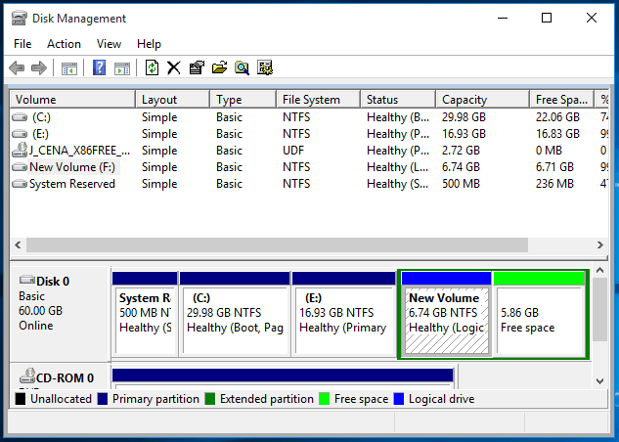Viewport: 619px width, 442px height.
Task: Click the Forward arrow toolbar icon
Action: [x=39, y=67]
